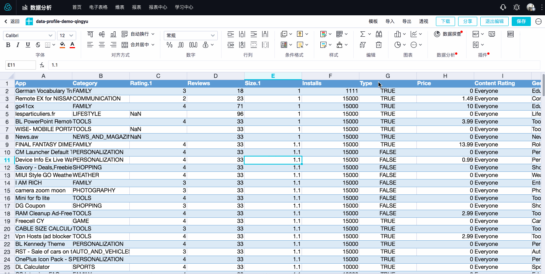Click the trash delete icon
545x274 pixels.
point(379,45)
